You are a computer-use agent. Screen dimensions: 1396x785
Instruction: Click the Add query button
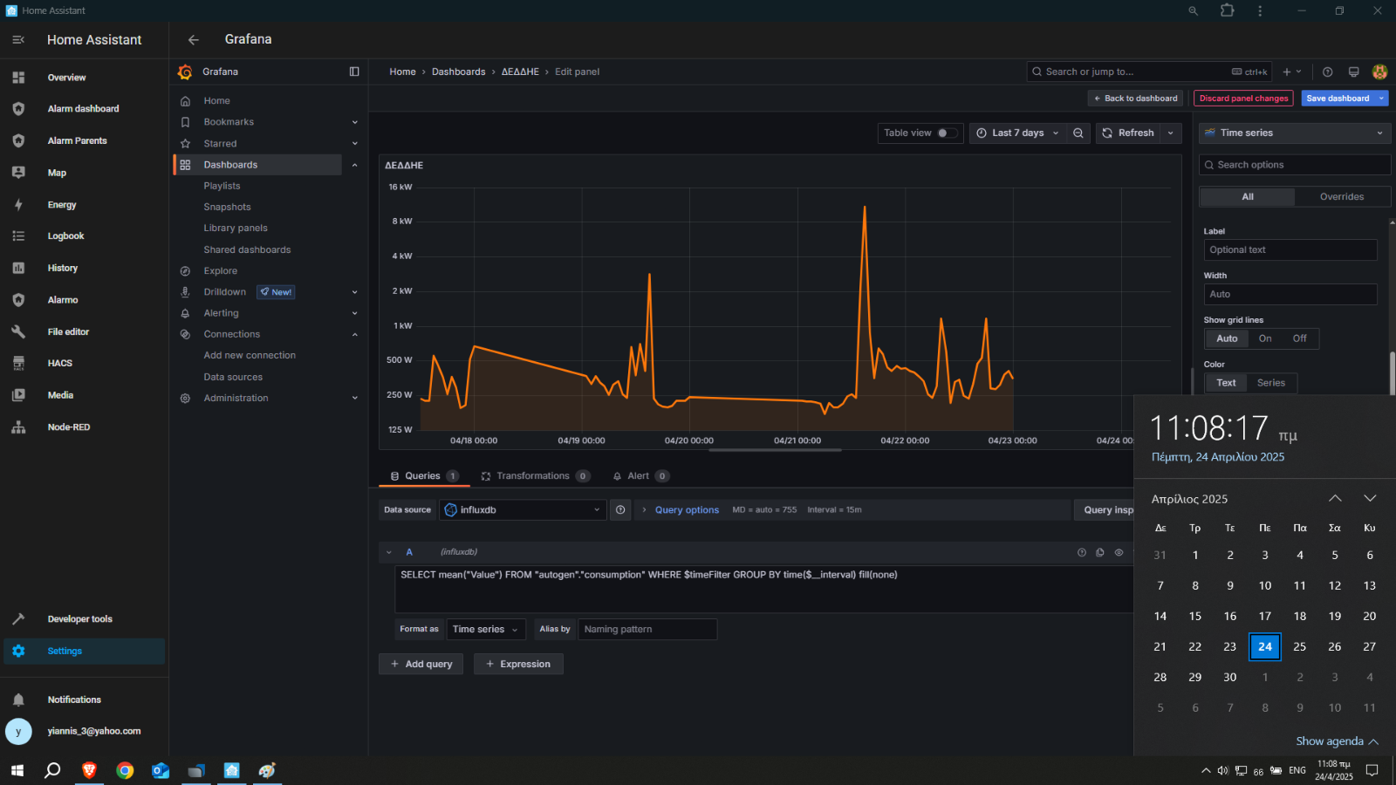pos(421,665)
